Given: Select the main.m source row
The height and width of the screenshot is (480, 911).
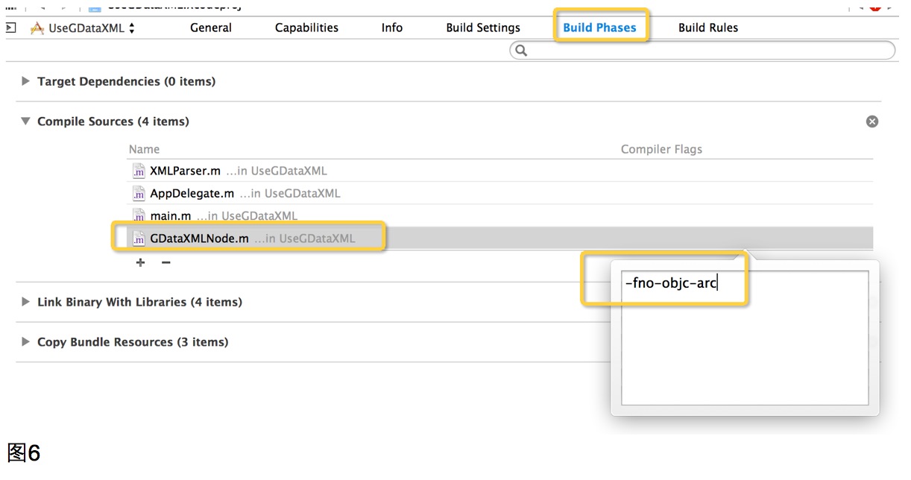Looking at the screenshot, I should click(499, 215).
